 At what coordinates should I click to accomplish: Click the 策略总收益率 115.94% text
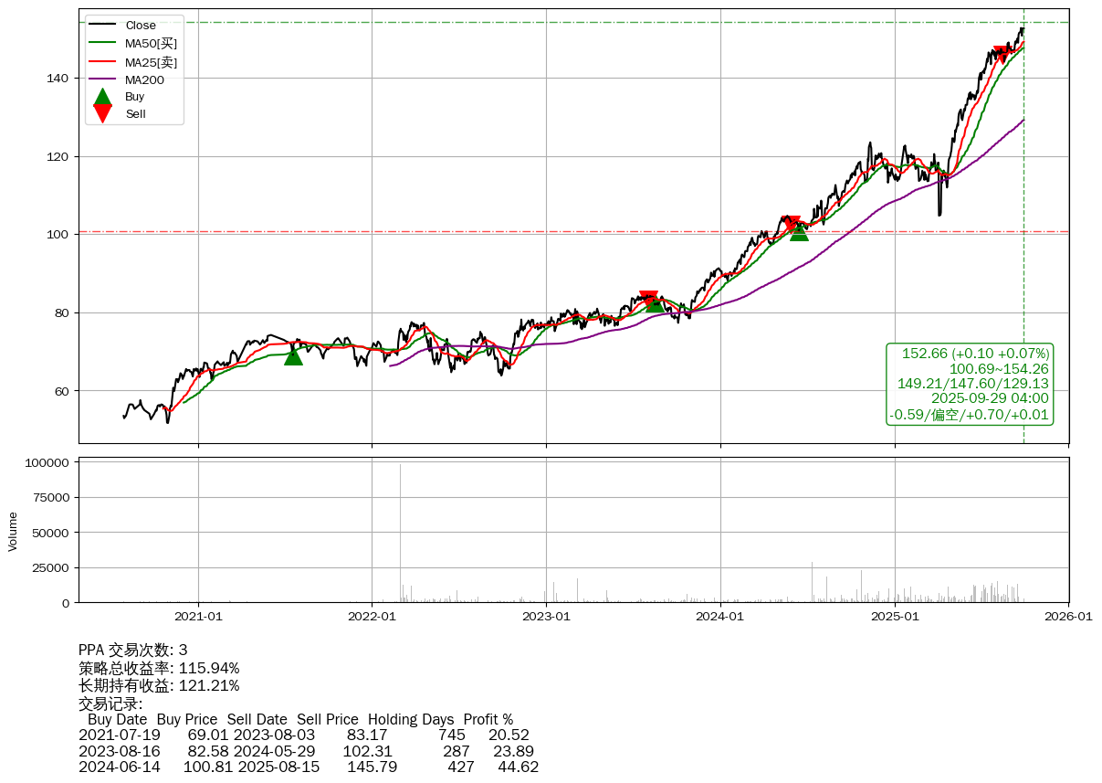point(159,668)
